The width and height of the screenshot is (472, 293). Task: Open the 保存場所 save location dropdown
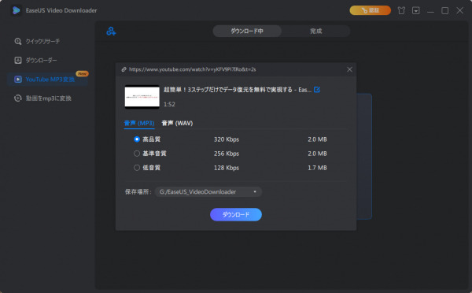pyautogui.click(x=208, y=192)
